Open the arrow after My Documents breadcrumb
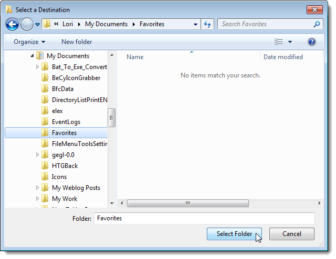Image resolution: width=336 pixels, height=259 pixels. 134,24
